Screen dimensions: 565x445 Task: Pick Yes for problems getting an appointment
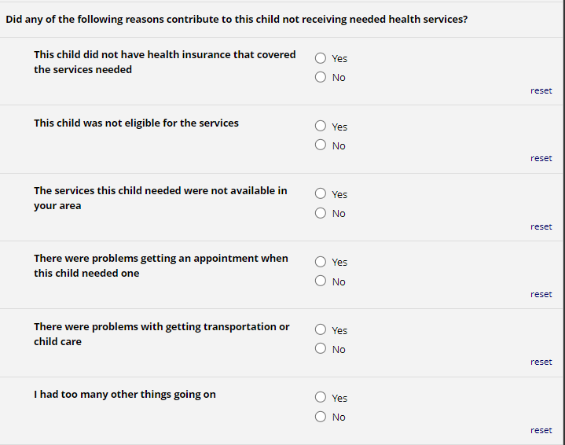coord(321,262)
